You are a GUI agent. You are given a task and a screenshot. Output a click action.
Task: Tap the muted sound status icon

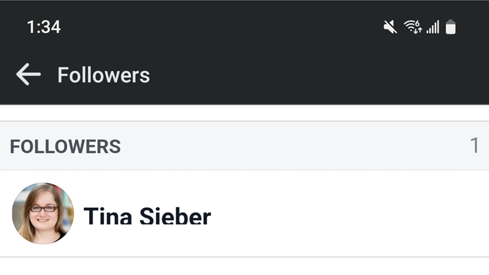[390, 27]
